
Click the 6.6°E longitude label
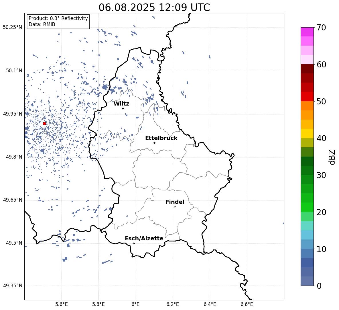[x=247, y=304]
